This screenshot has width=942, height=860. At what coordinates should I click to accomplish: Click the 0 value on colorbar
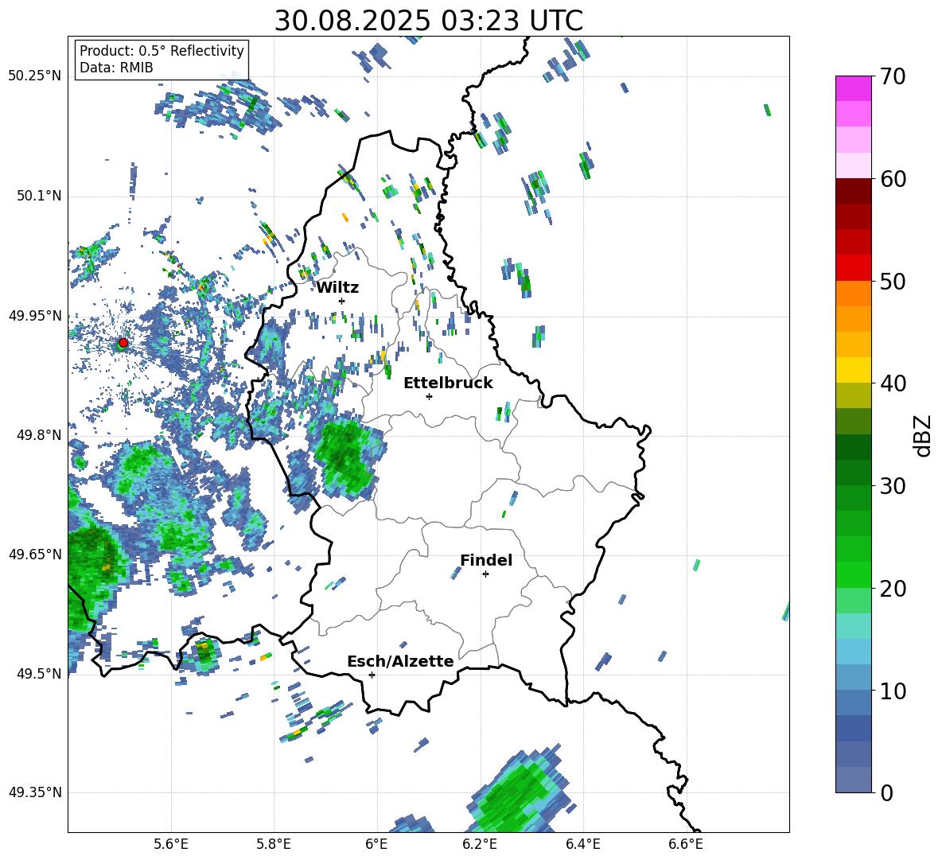pos(886,792)
